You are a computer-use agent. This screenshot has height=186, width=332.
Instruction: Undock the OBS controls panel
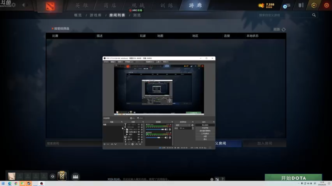pyautogui.click(x=214, y=122)
